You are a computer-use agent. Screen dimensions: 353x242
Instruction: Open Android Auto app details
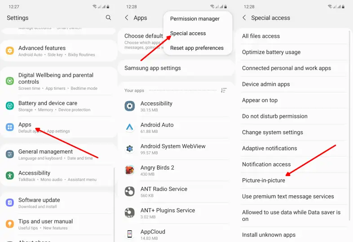point(176,128)
